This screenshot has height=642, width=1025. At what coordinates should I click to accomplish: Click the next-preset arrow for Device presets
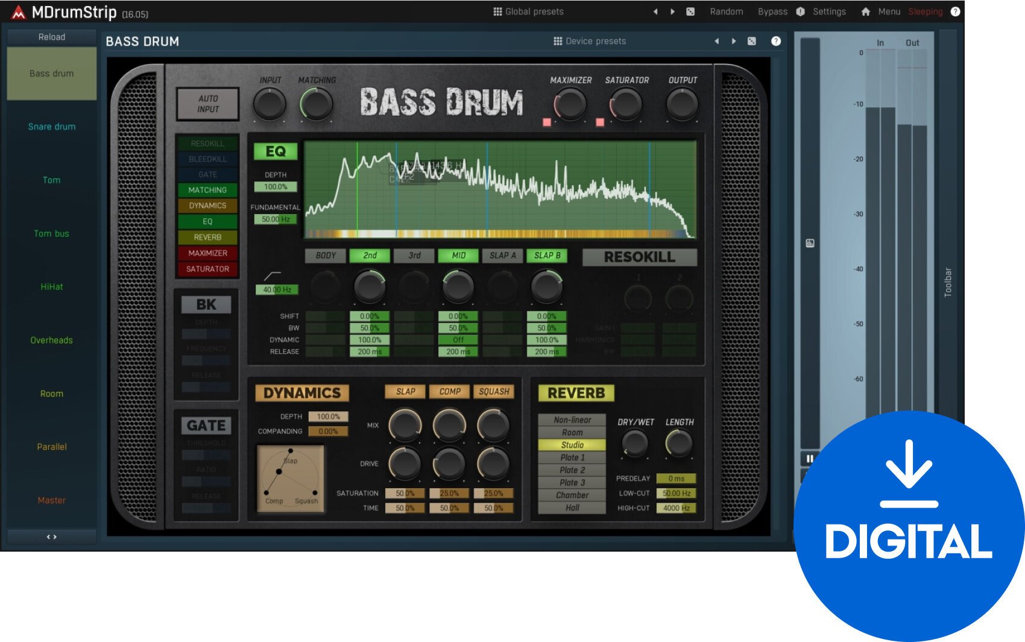734,41
